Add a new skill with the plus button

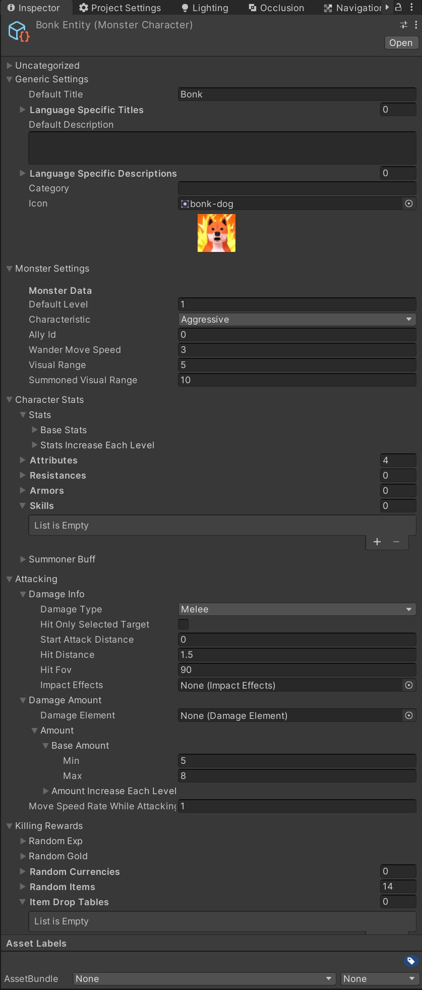click(x=377, y=542)
